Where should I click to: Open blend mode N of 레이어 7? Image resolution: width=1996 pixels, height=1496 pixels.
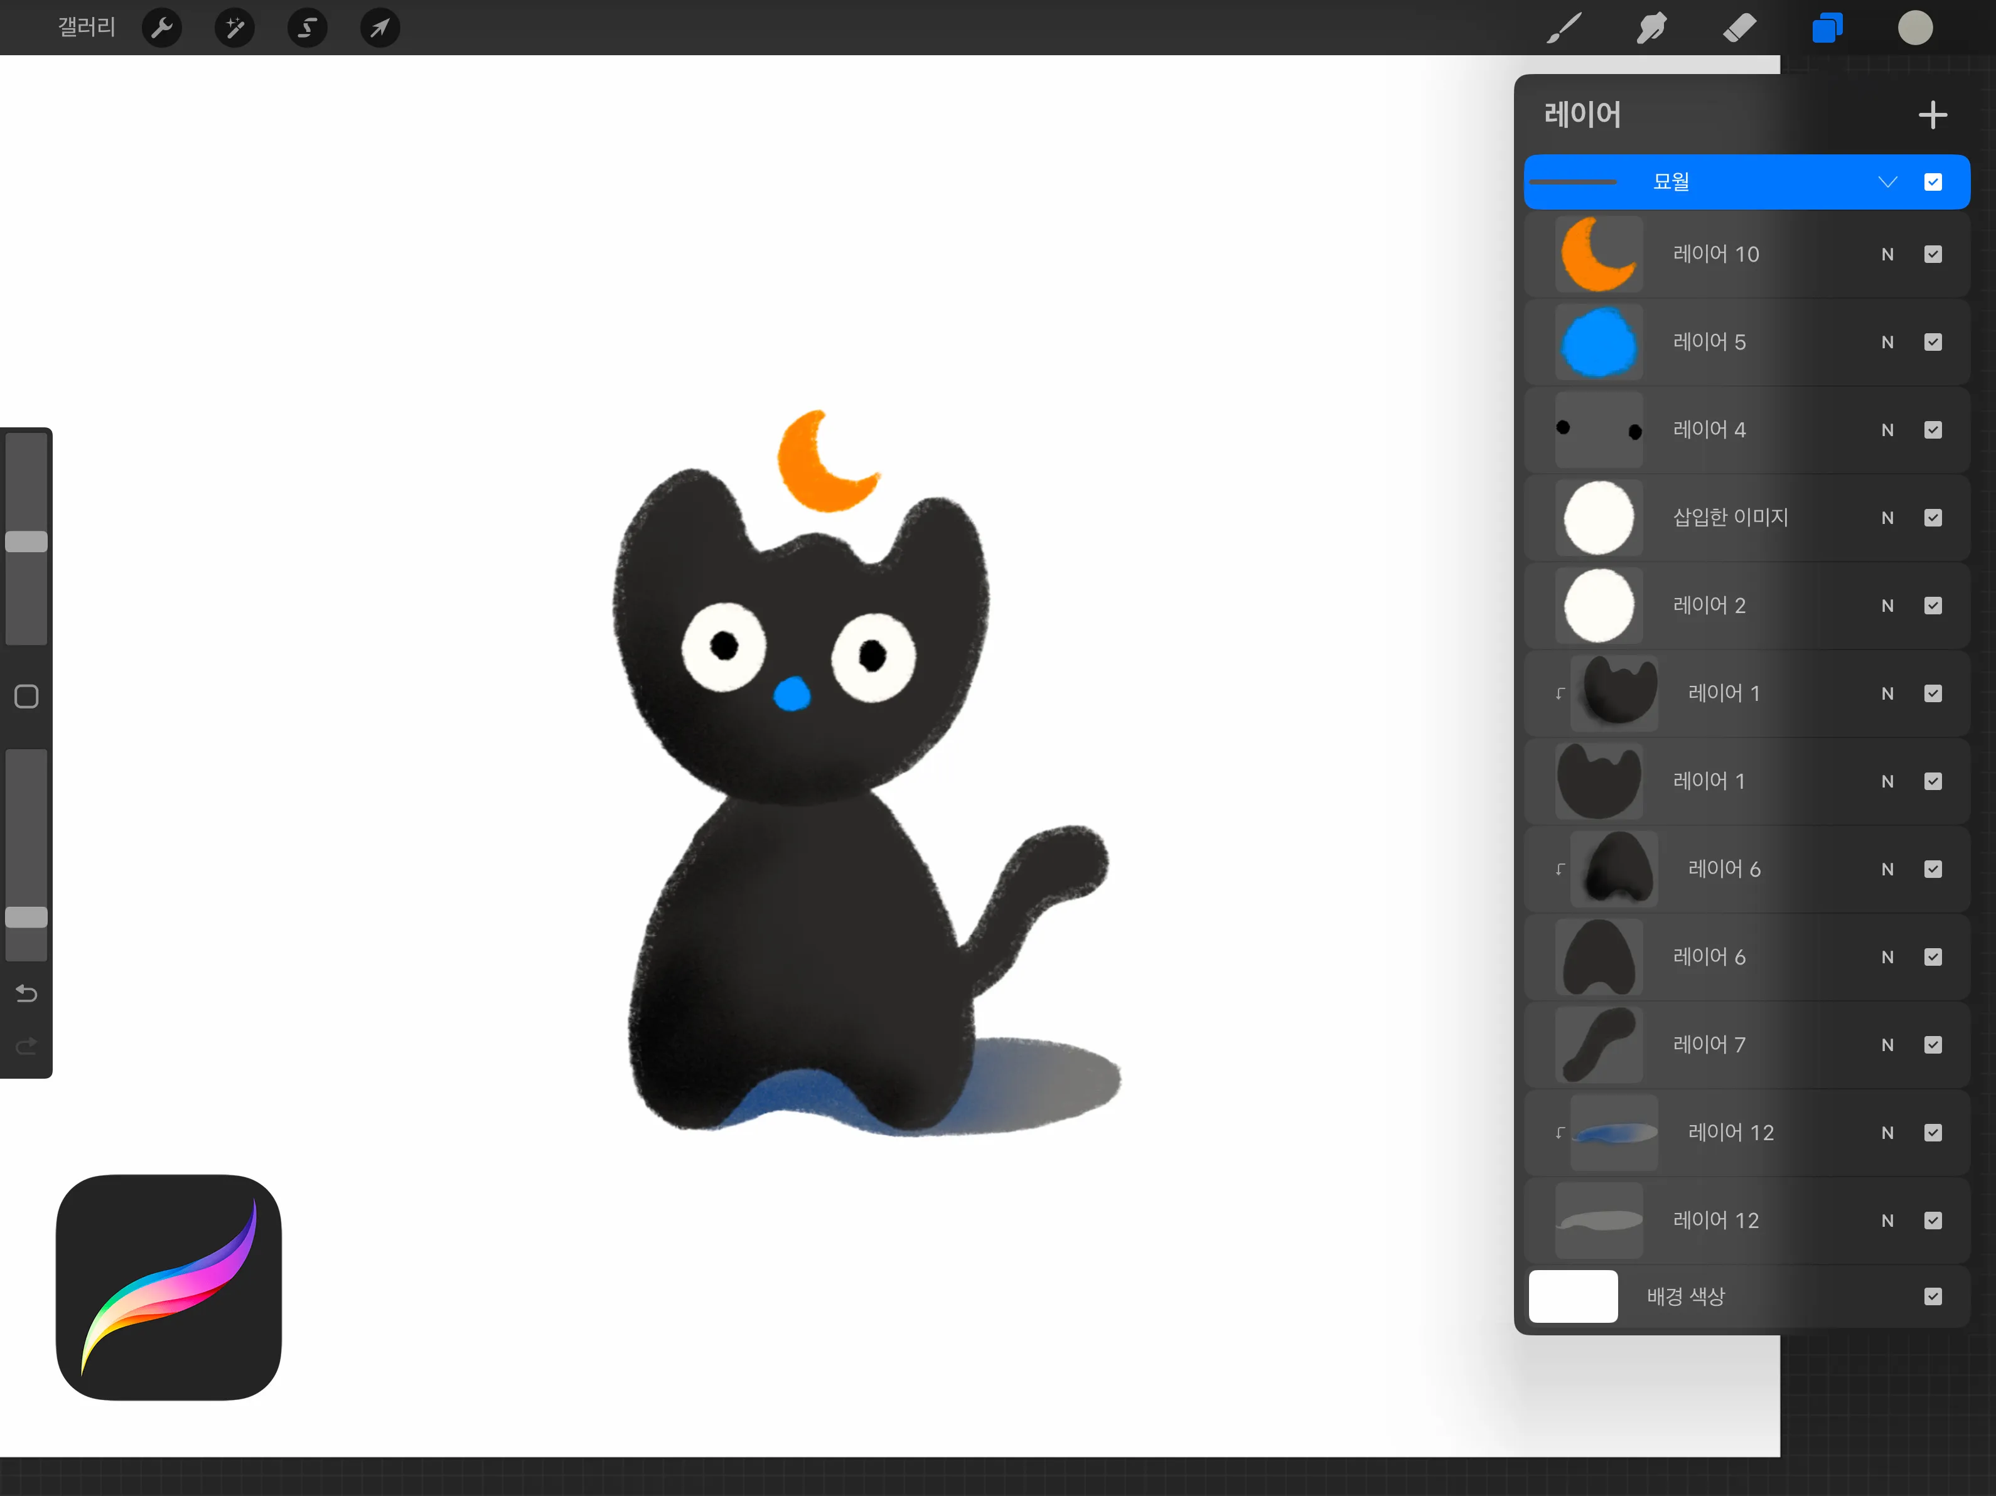point(1887,1045)
